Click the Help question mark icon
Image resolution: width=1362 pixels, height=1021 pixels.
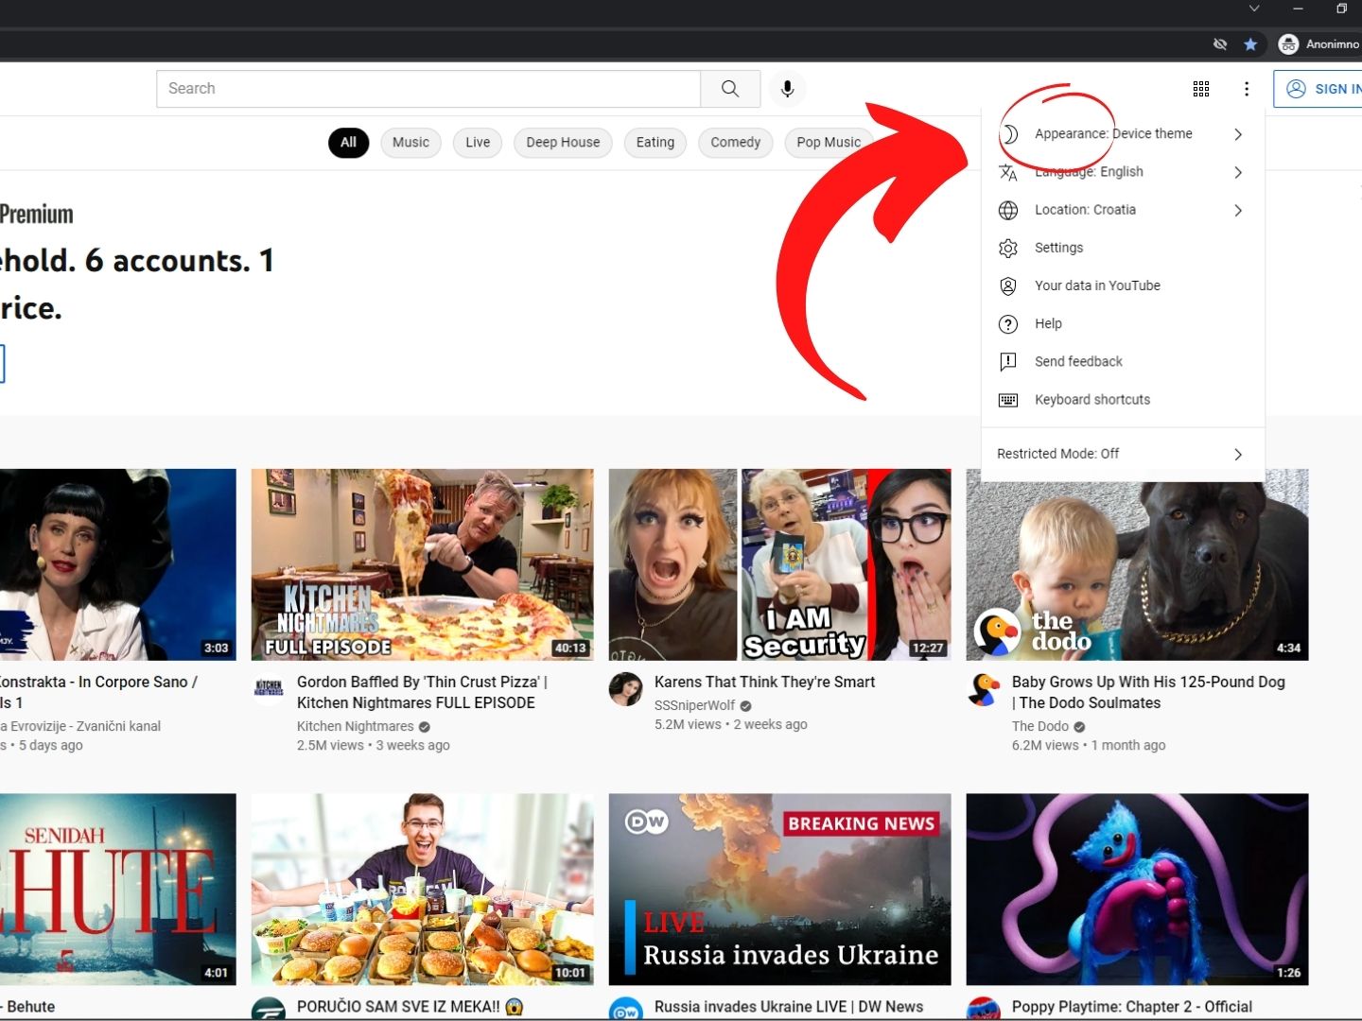coord(1008,324)
